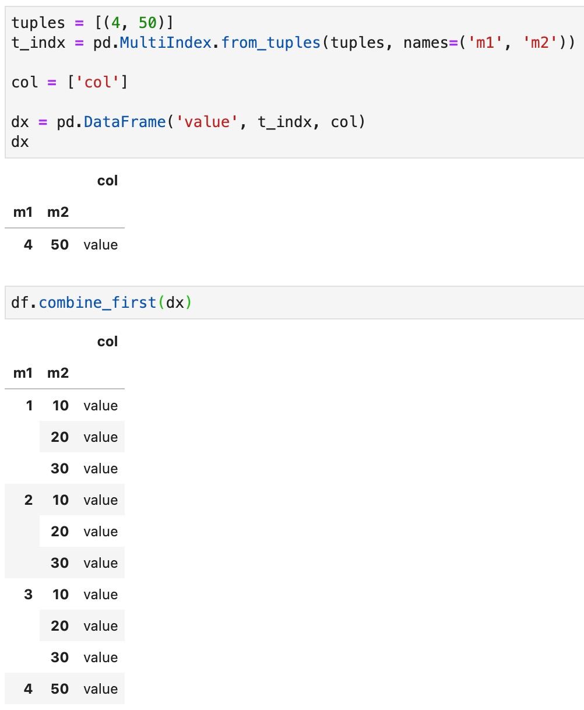Click m1 index value 3
Screen dimensions: 584x710
[x=29, y=595]
